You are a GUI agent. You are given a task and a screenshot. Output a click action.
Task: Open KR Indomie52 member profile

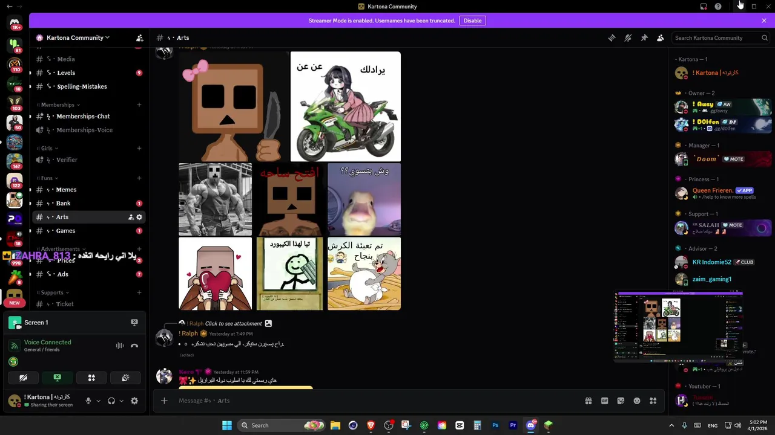pos(723,262)
